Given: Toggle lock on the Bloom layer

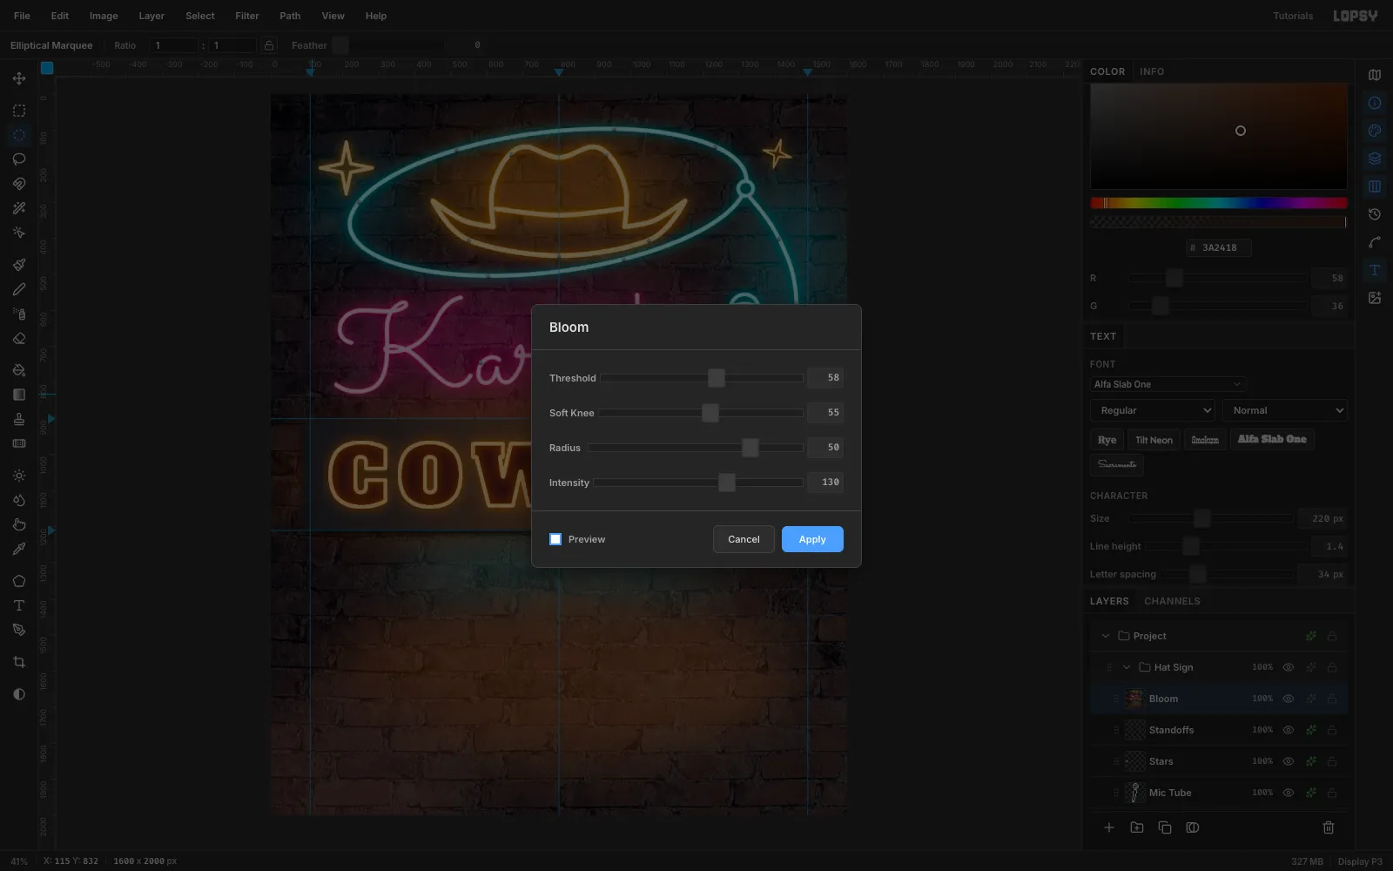Looking at the screenshot, I should pos(1332,699).
